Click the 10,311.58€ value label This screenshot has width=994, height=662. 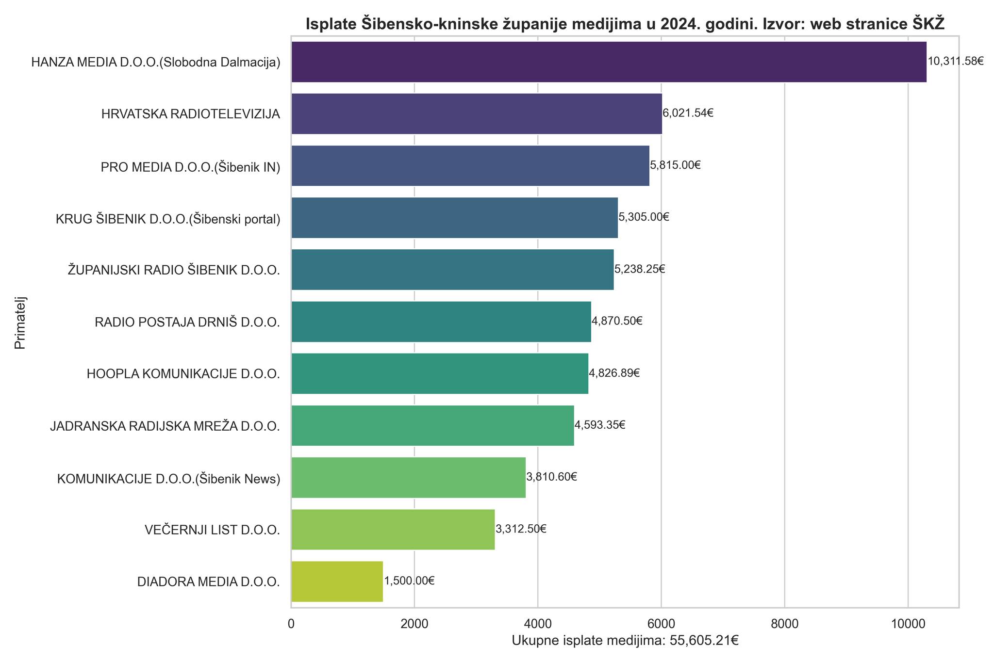[956, 61]
